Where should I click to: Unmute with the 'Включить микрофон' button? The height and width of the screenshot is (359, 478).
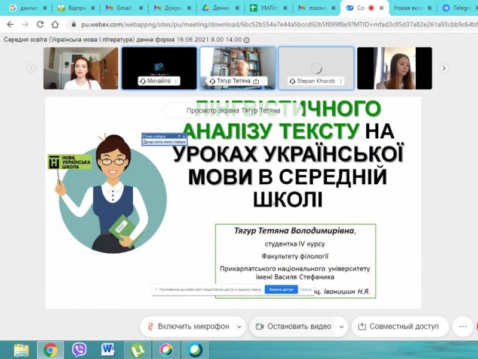click(x=188, y=327)
